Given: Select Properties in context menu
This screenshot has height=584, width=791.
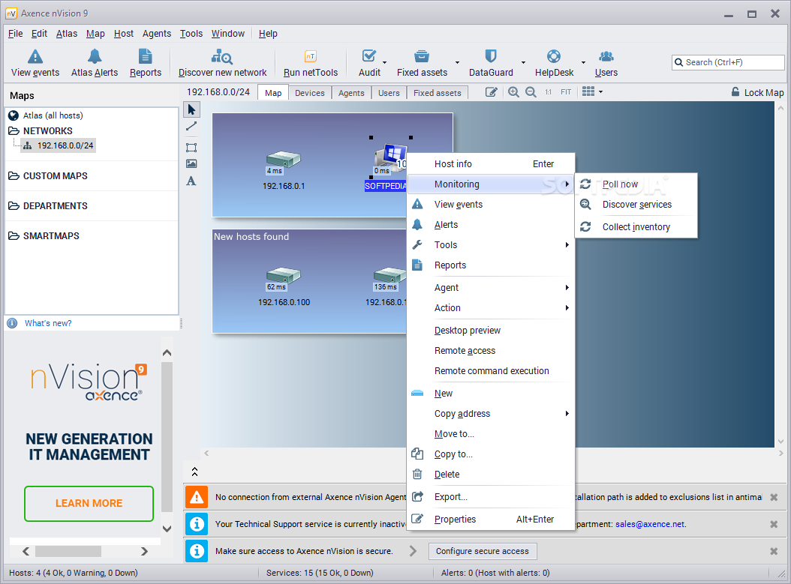Looking at the screenshot, I should click(x=491, y=520).
